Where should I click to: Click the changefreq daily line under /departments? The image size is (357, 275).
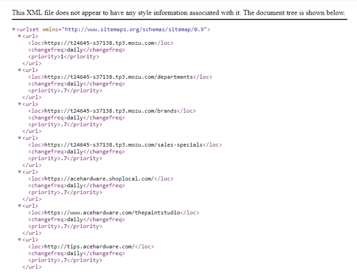pos(77,84)
